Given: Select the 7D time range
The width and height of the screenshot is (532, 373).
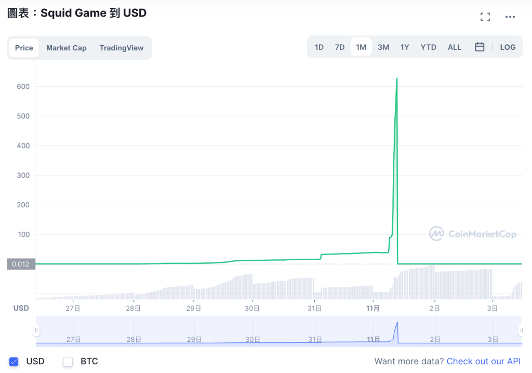Looking at the screenshot, I should 340,47.
